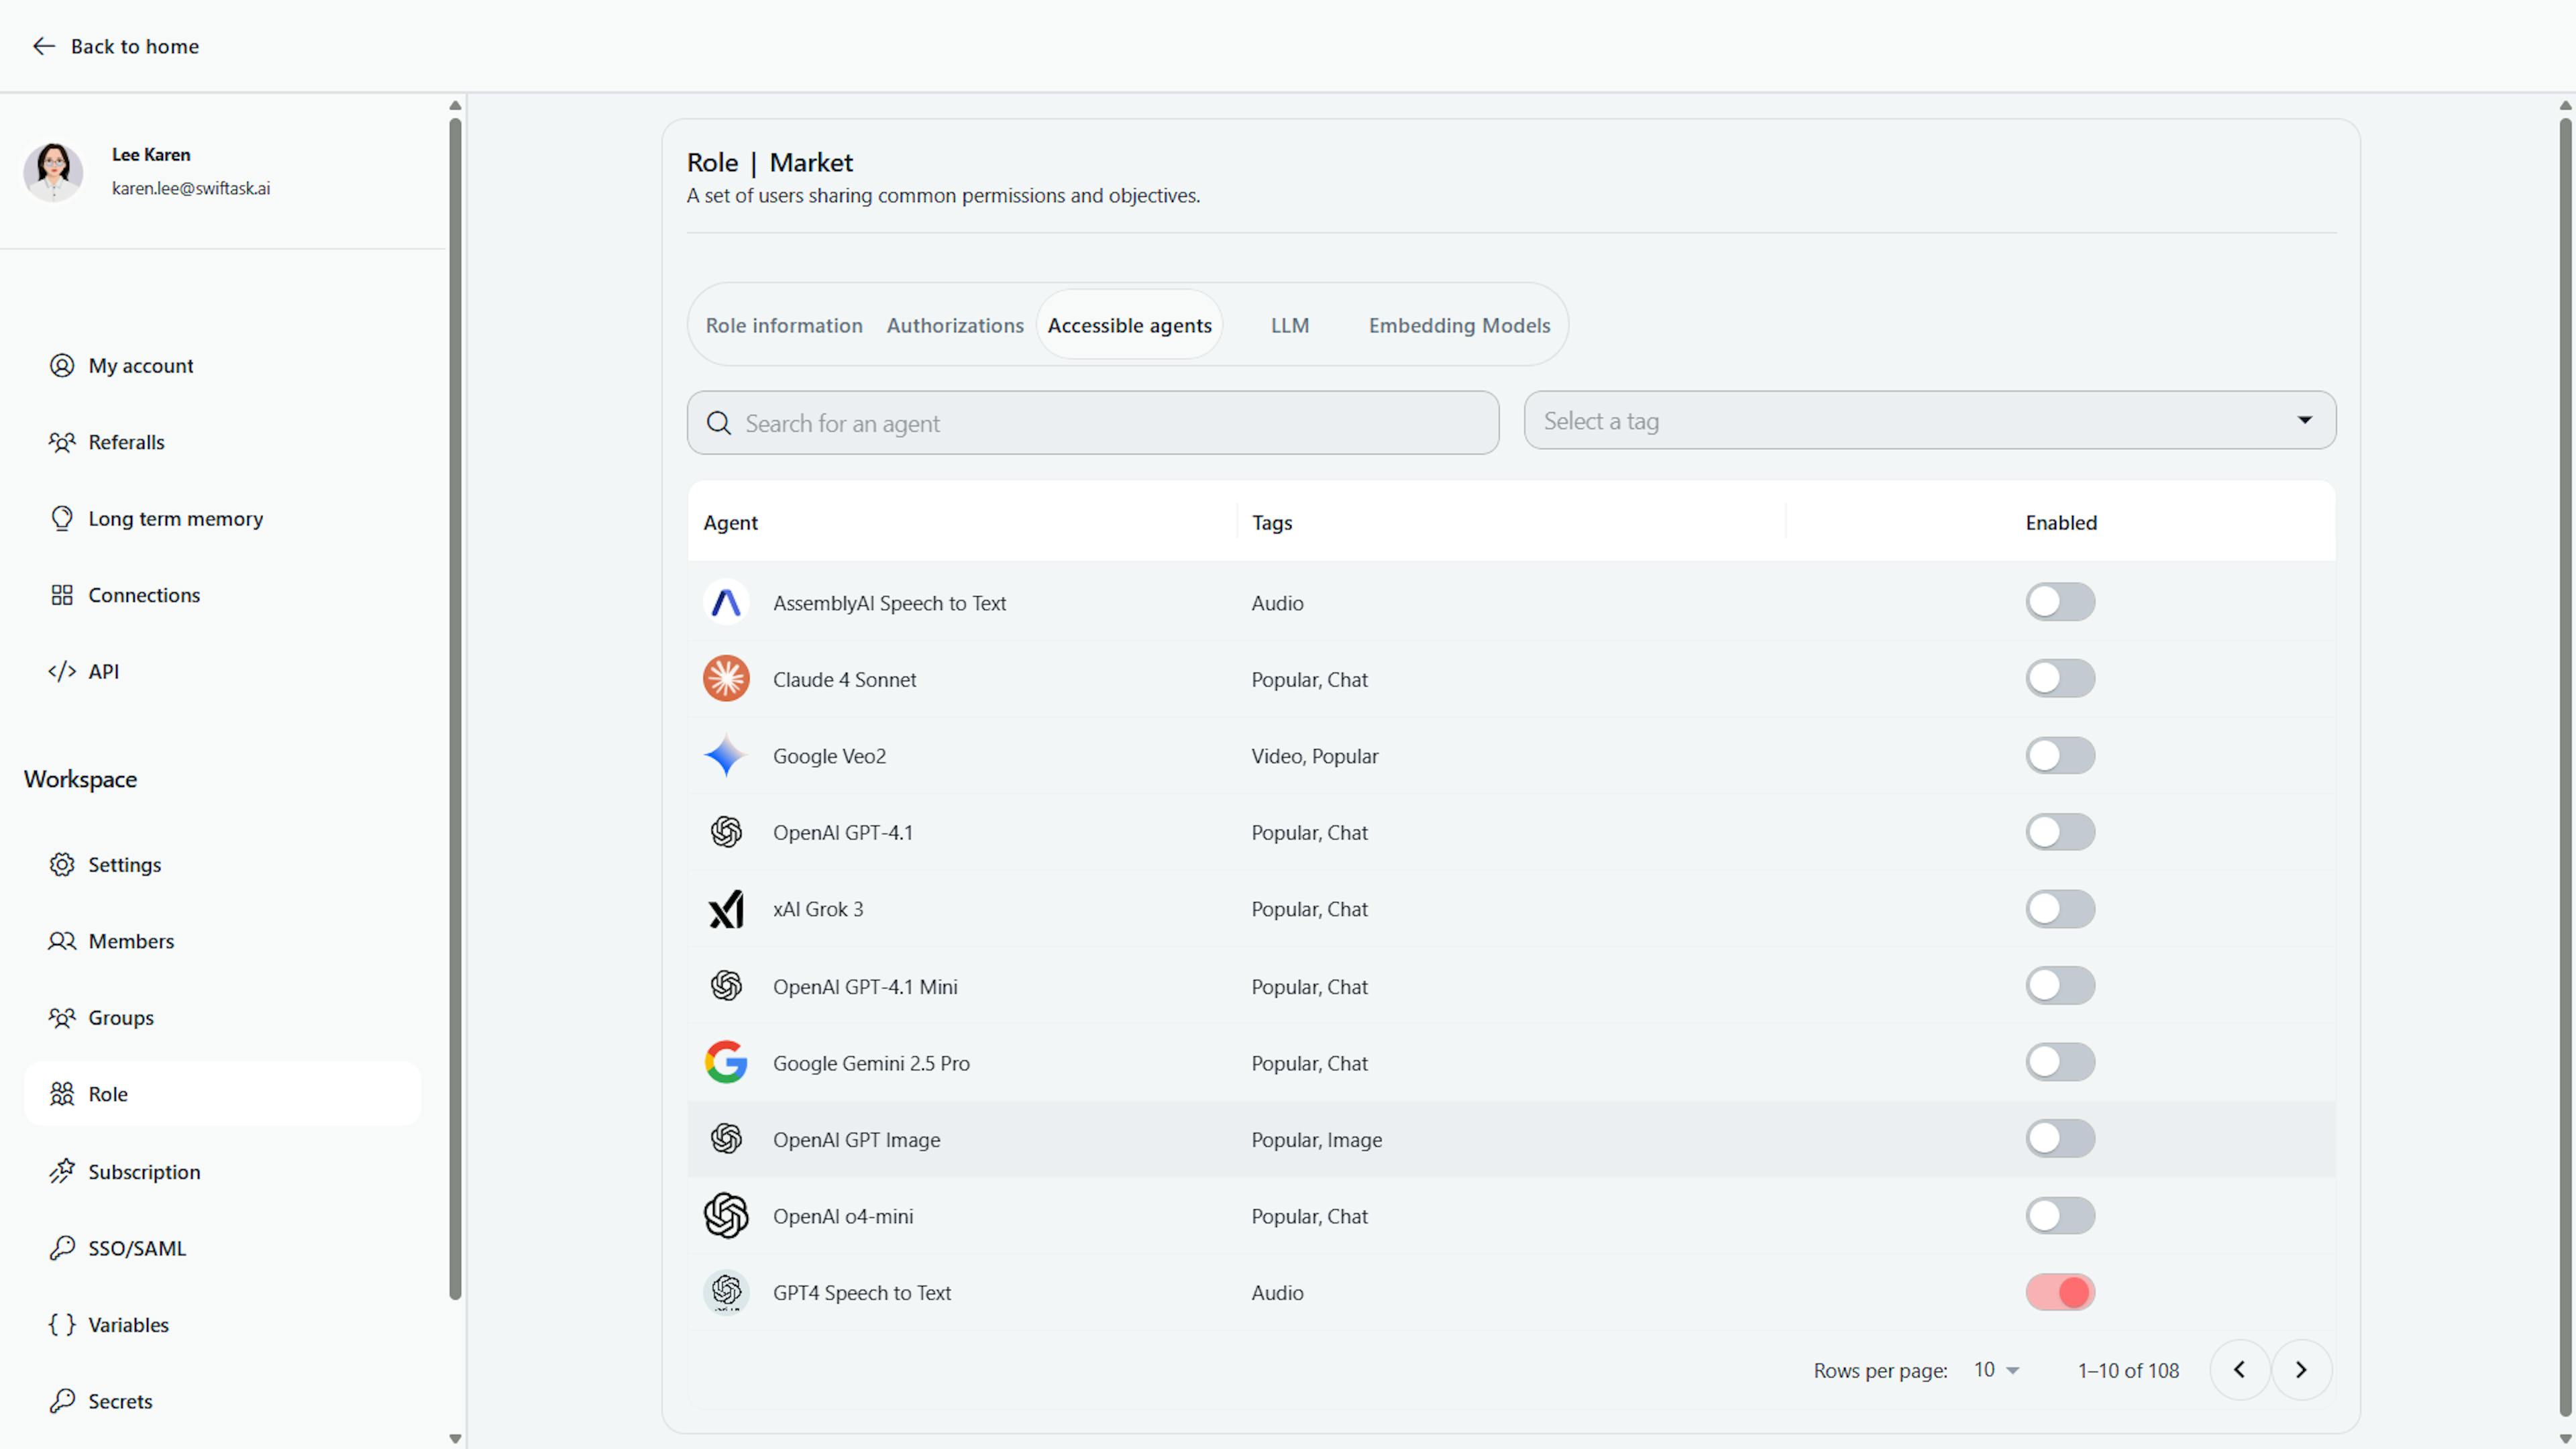Screen dimensions: 2576x1449
Task: Turn on OpenAI GPT-4.1 switch
Action: click(2060, 832)
